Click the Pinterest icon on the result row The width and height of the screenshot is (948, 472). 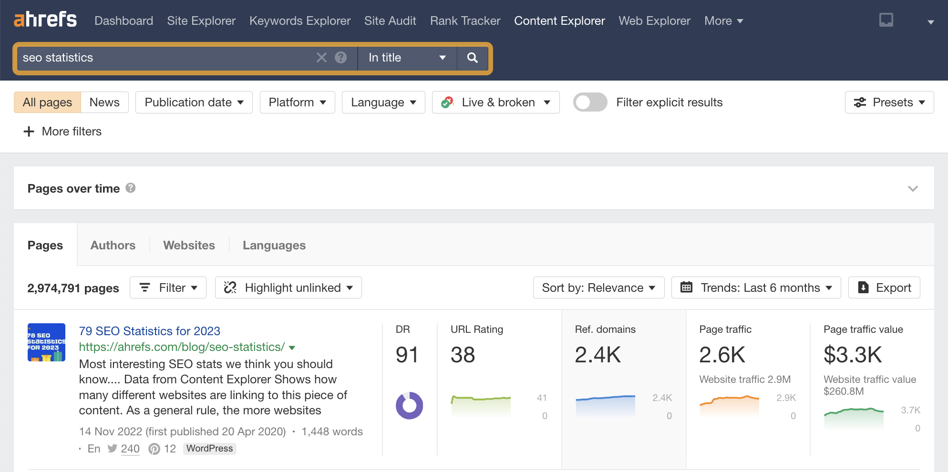(154, 449)
